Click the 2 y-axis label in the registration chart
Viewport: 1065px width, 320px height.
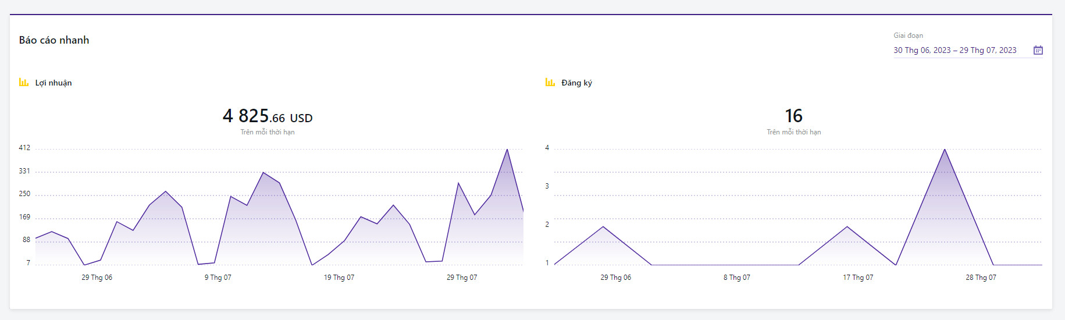(x=547, y=225)
